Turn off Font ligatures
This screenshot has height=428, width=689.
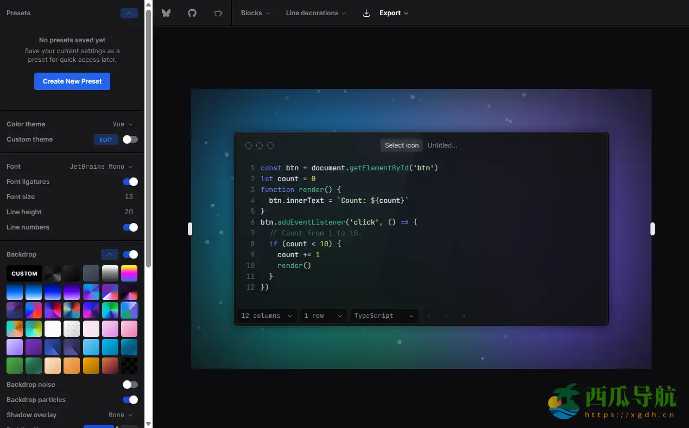[130, 182]
